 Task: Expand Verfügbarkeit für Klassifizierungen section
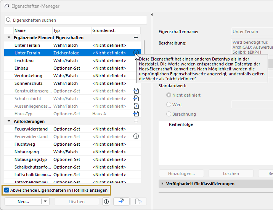pos(162,184)
